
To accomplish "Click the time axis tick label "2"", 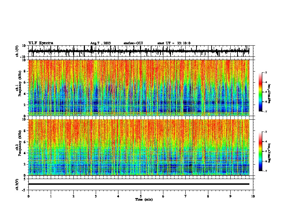I will 73,196.
